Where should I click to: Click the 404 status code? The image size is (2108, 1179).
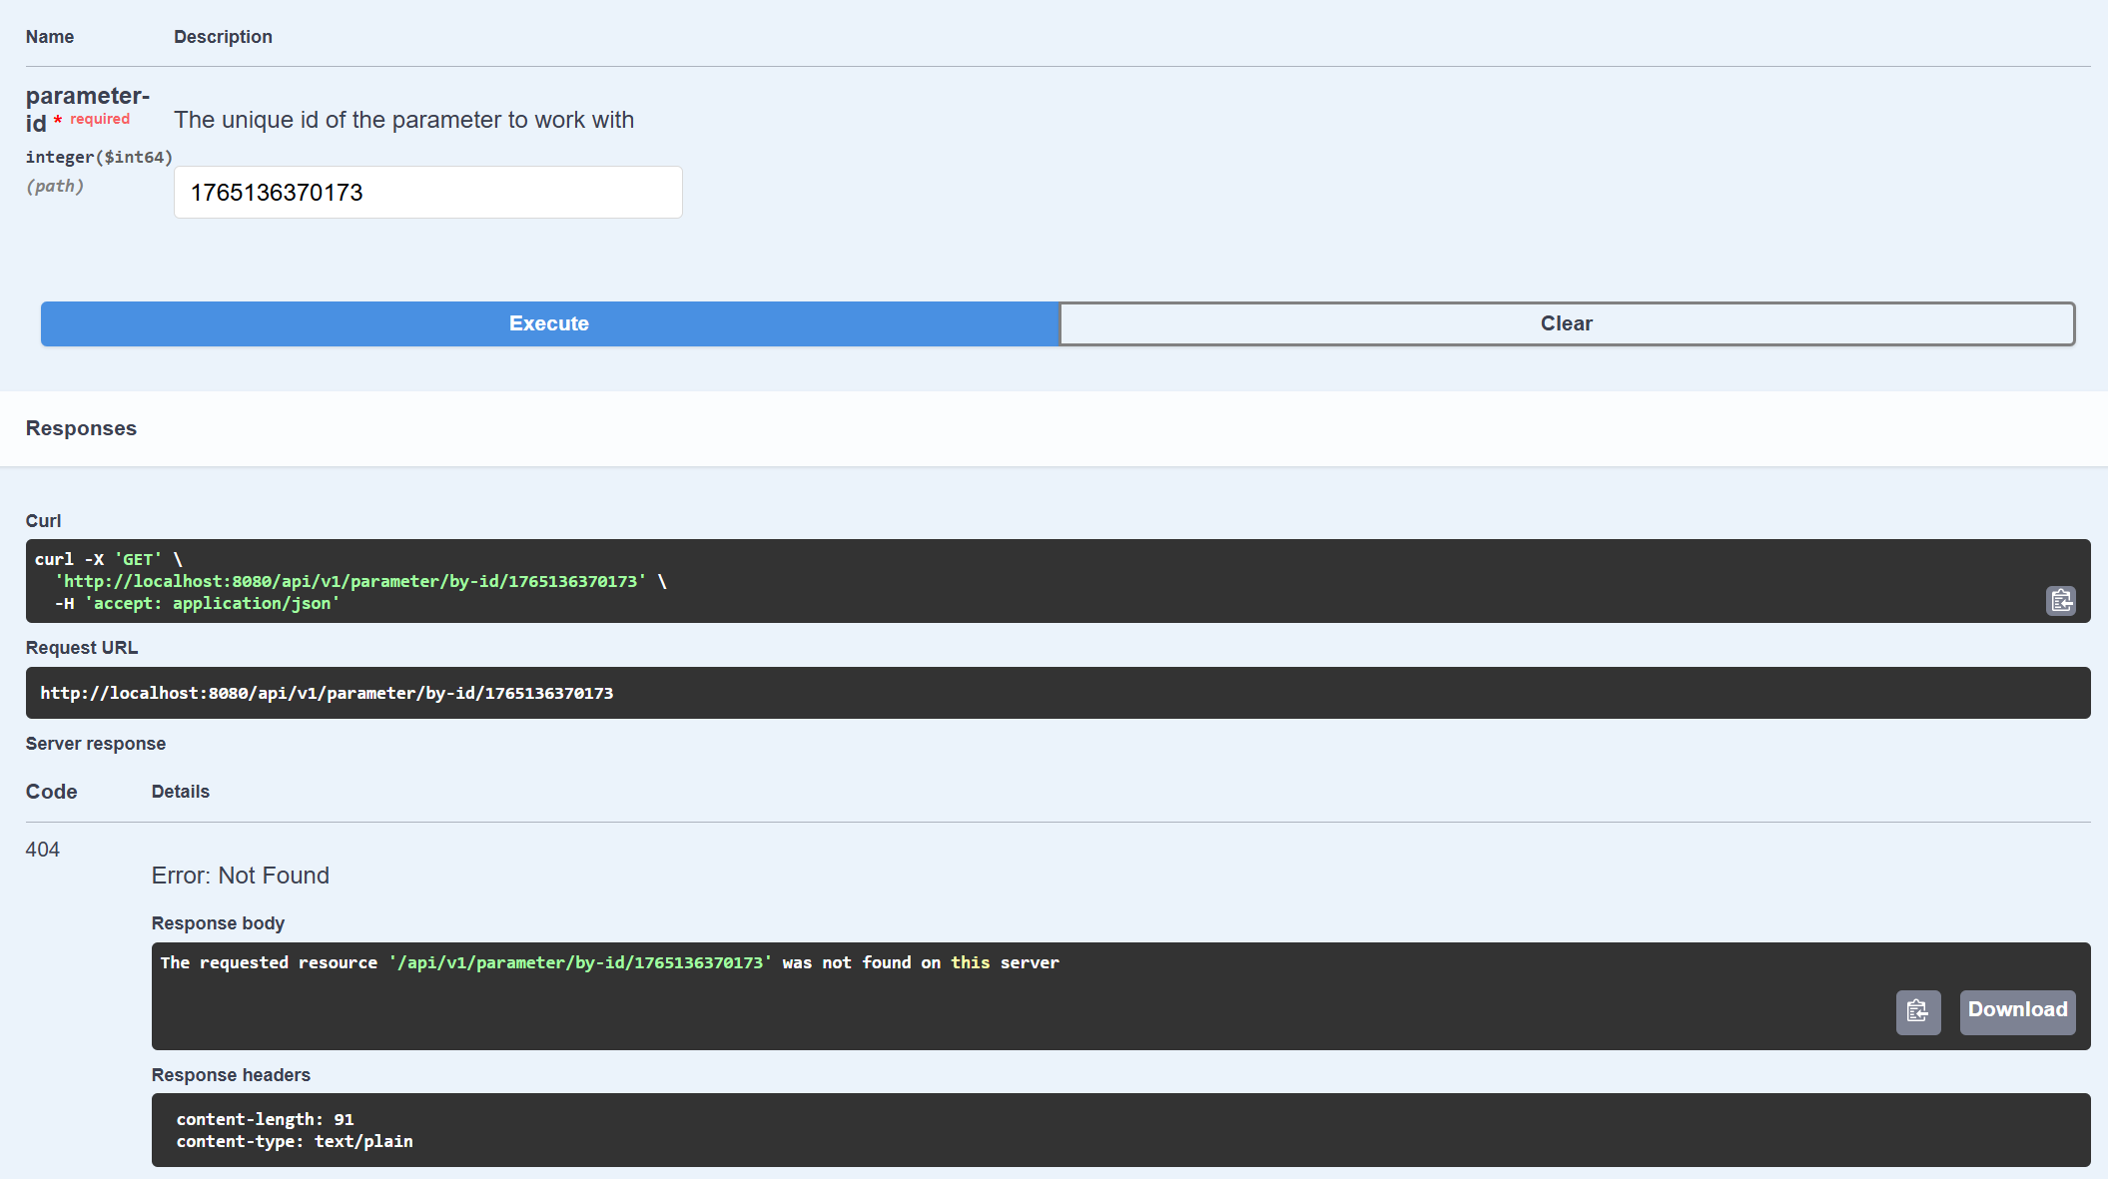coord(43,850)
